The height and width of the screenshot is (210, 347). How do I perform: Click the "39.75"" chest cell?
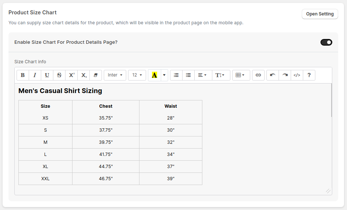(x=106, y=142)
